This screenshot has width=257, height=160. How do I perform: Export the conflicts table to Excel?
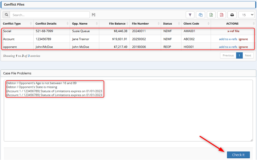point(211,14)
